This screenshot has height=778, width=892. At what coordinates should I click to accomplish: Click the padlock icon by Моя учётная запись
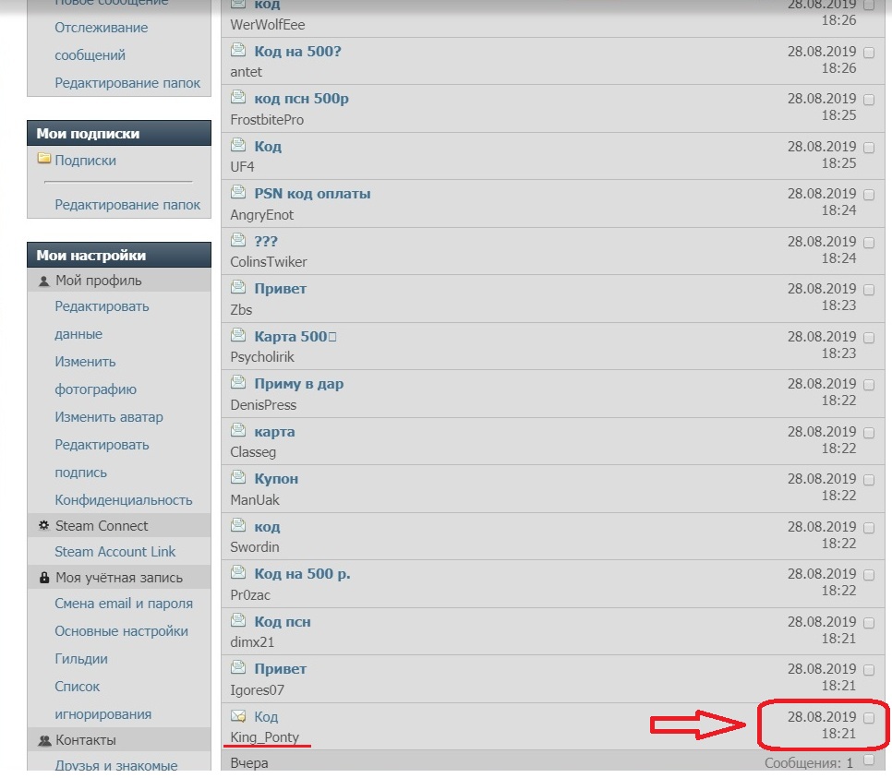click(x=43, y=578)
